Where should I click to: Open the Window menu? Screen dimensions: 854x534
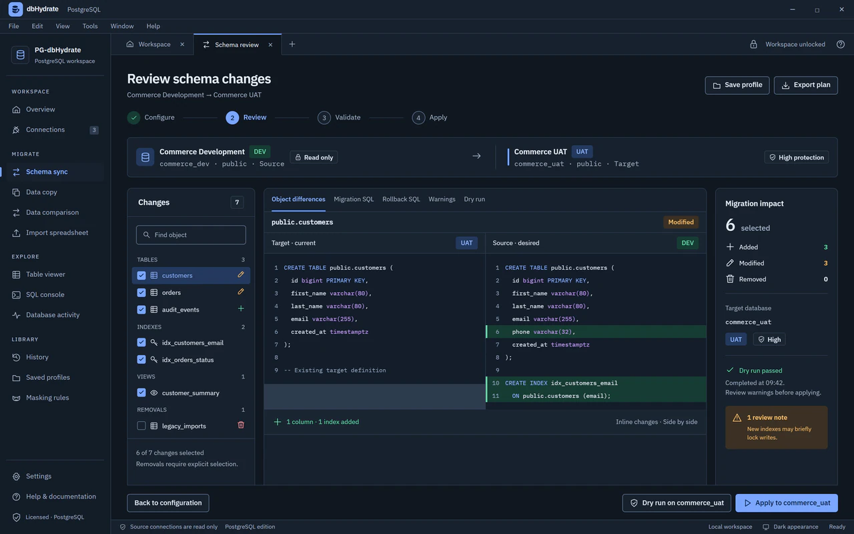122,26
